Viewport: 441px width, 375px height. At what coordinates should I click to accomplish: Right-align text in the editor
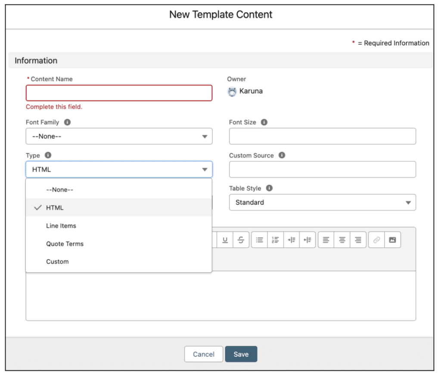(358, 240)
